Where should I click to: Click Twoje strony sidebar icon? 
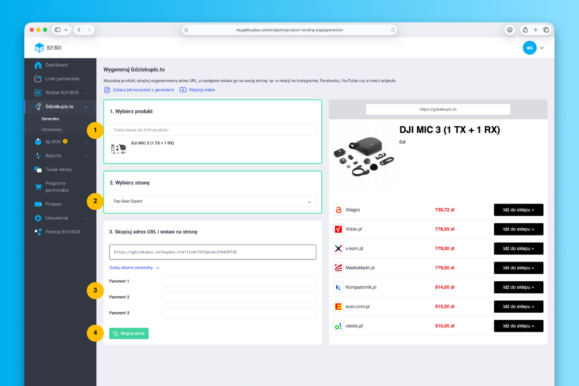pos(38,169)
